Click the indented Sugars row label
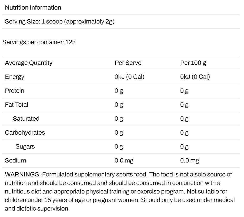Image resolution: width=244 pixels, height=217 pixels. tap(25, 147)
